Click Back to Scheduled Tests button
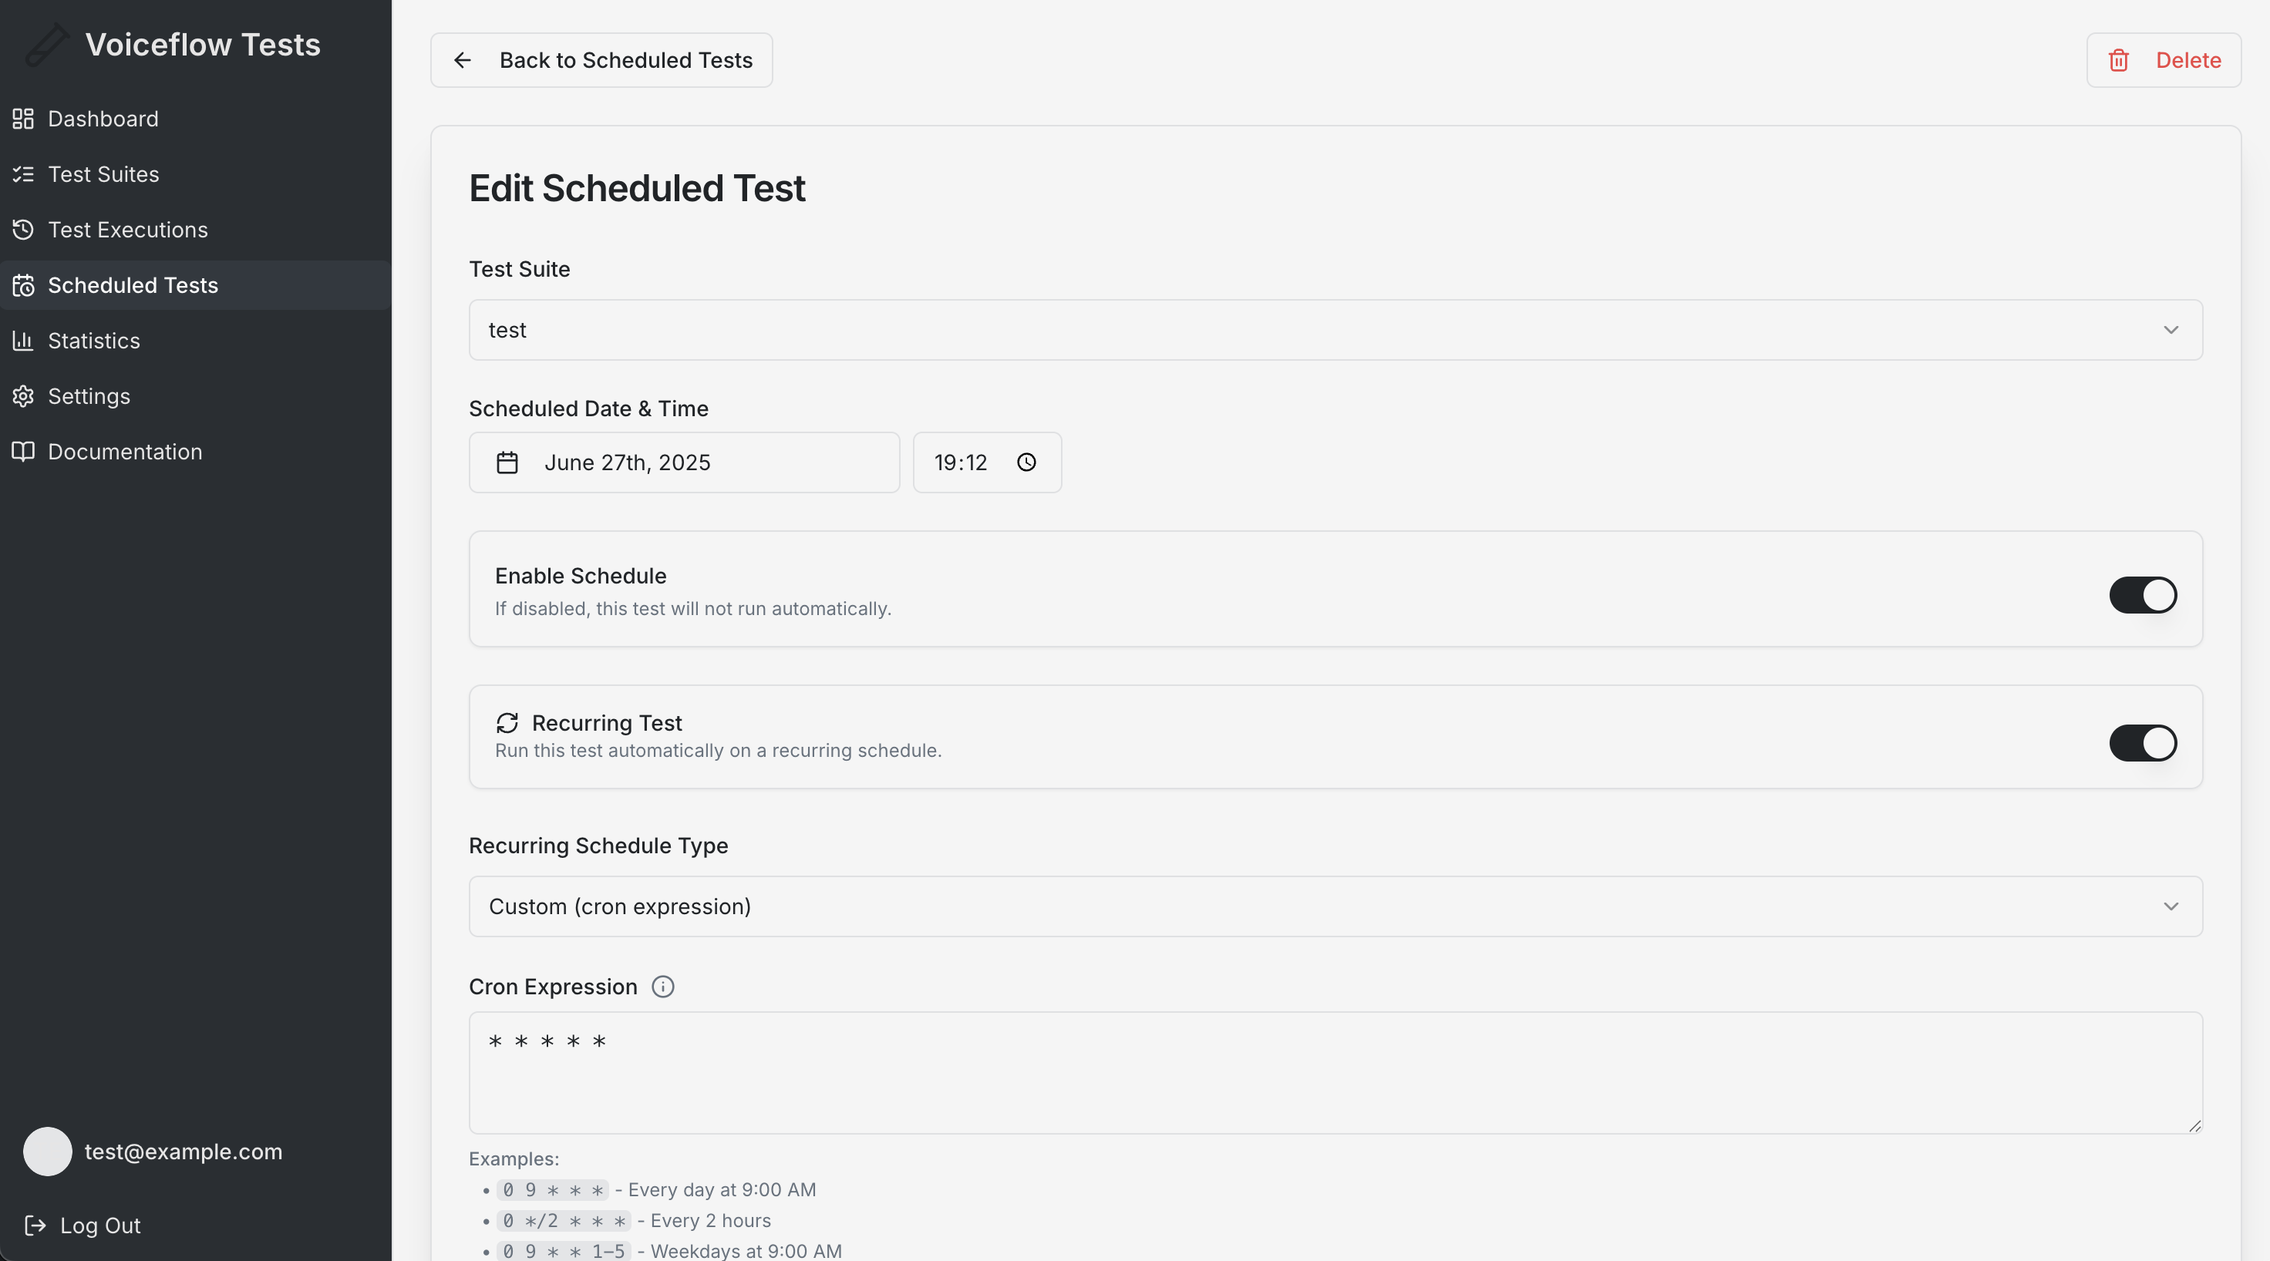The image size is (2270, 1261). (x=602, y=60)
